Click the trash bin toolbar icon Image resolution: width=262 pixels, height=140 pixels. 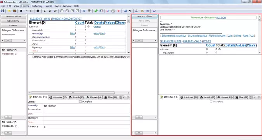click(x=89, y=11)
